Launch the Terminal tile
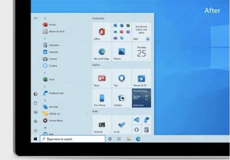Screen dimensions: 230x160 point(102,124)
